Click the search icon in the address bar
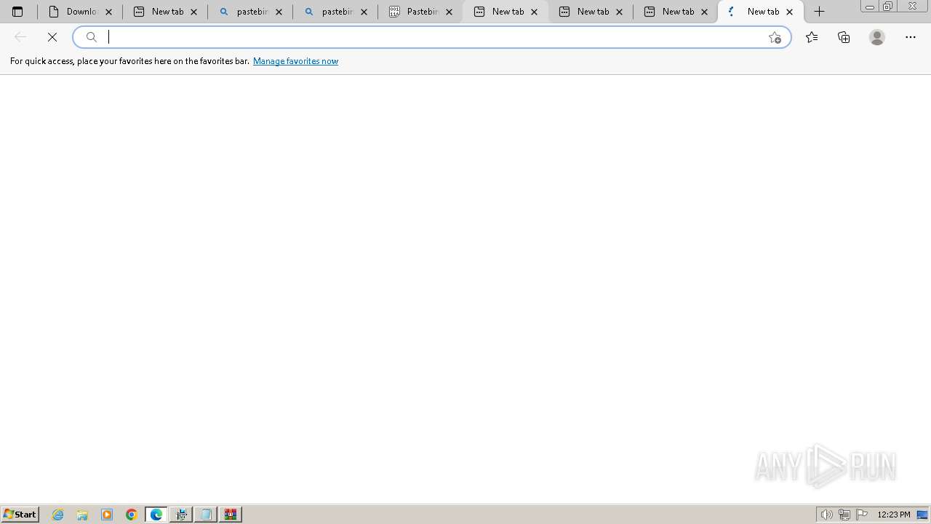Viewport: 931px width, 524px height. [92, 37]
